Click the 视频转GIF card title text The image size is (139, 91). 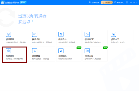coord(89,39)
